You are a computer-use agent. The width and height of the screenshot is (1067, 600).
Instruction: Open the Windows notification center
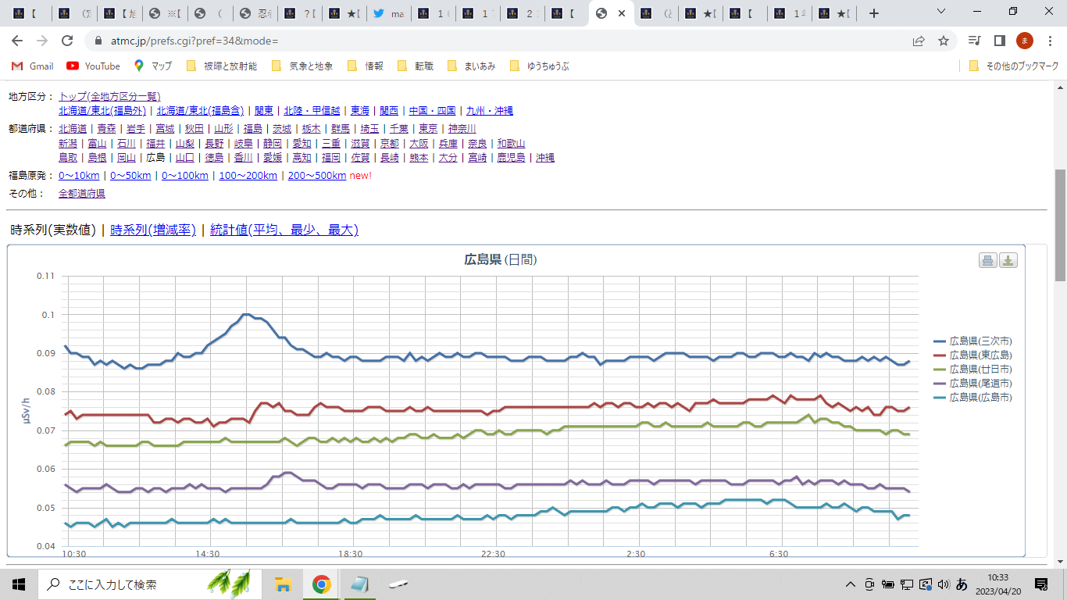tap(1041, 584)
